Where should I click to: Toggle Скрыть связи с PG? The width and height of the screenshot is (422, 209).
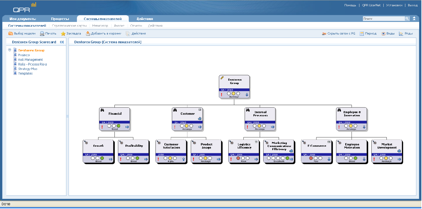click(339, 34)
